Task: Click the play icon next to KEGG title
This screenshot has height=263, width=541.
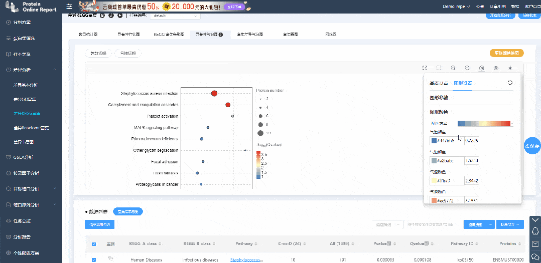Action: tap(120, 16)
